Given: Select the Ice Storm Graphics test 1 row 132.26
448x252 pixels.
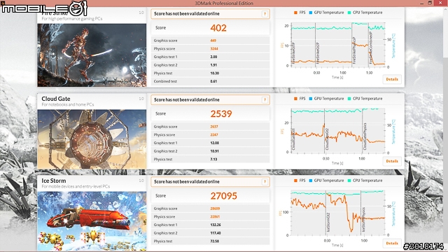Looking at the screenshot, I should click(x=210, y=225).
